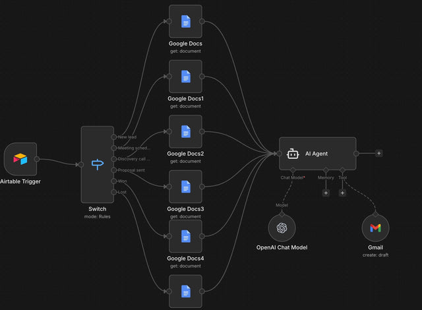Click the 'Proposal sent' output connector
This screenshot has width=422, height=310.
pos(114,170)
